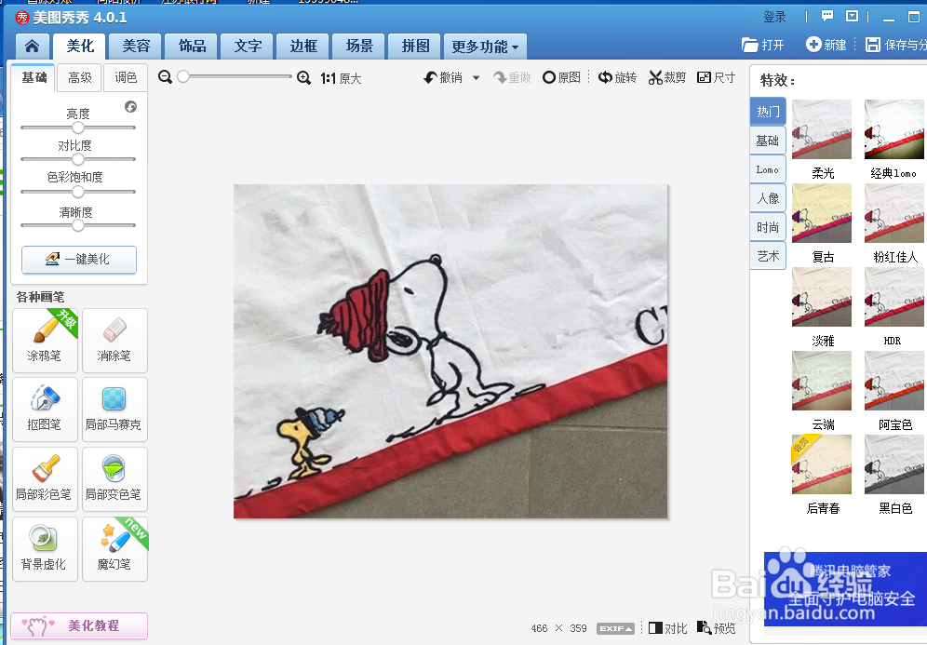
Task: Restore the 原图 original image
Action: [561, 77]
